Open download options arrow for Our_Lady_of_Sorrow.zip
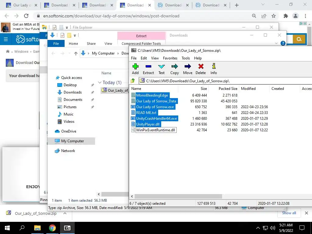312x234 pixels. [65, 213]
